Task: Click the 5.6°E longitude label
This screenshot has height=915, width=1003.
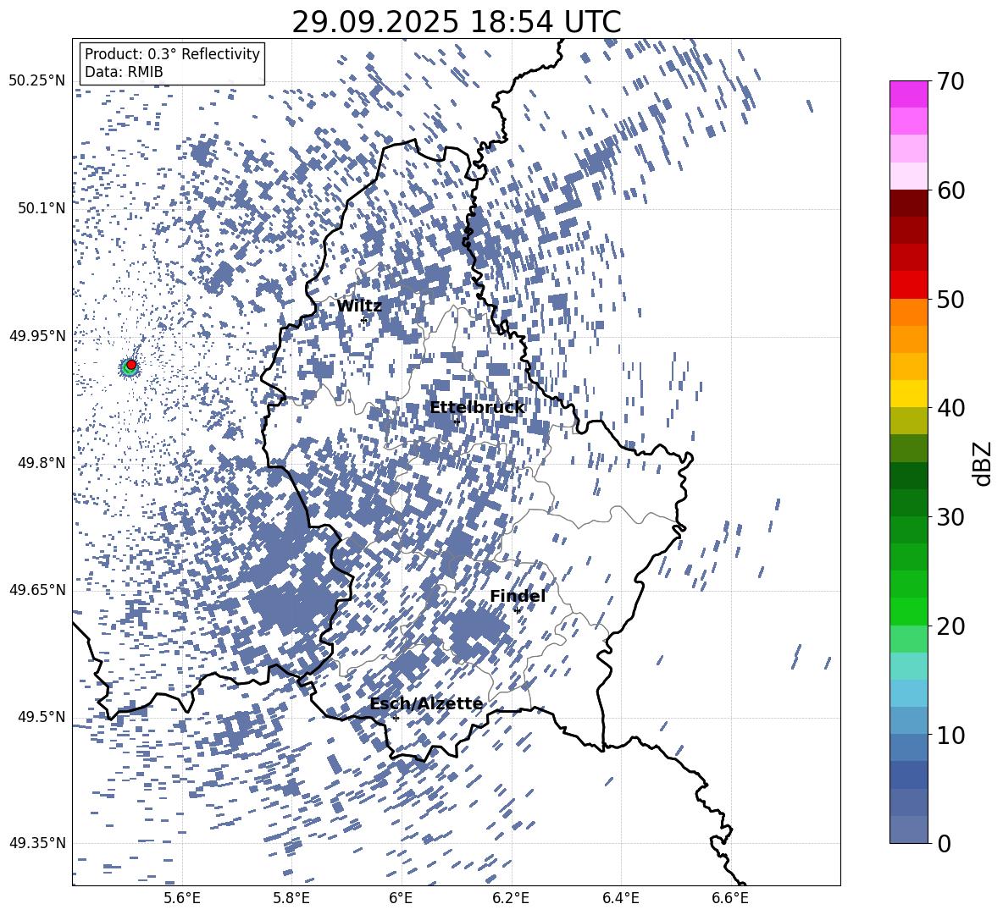Action: (182, 898)
